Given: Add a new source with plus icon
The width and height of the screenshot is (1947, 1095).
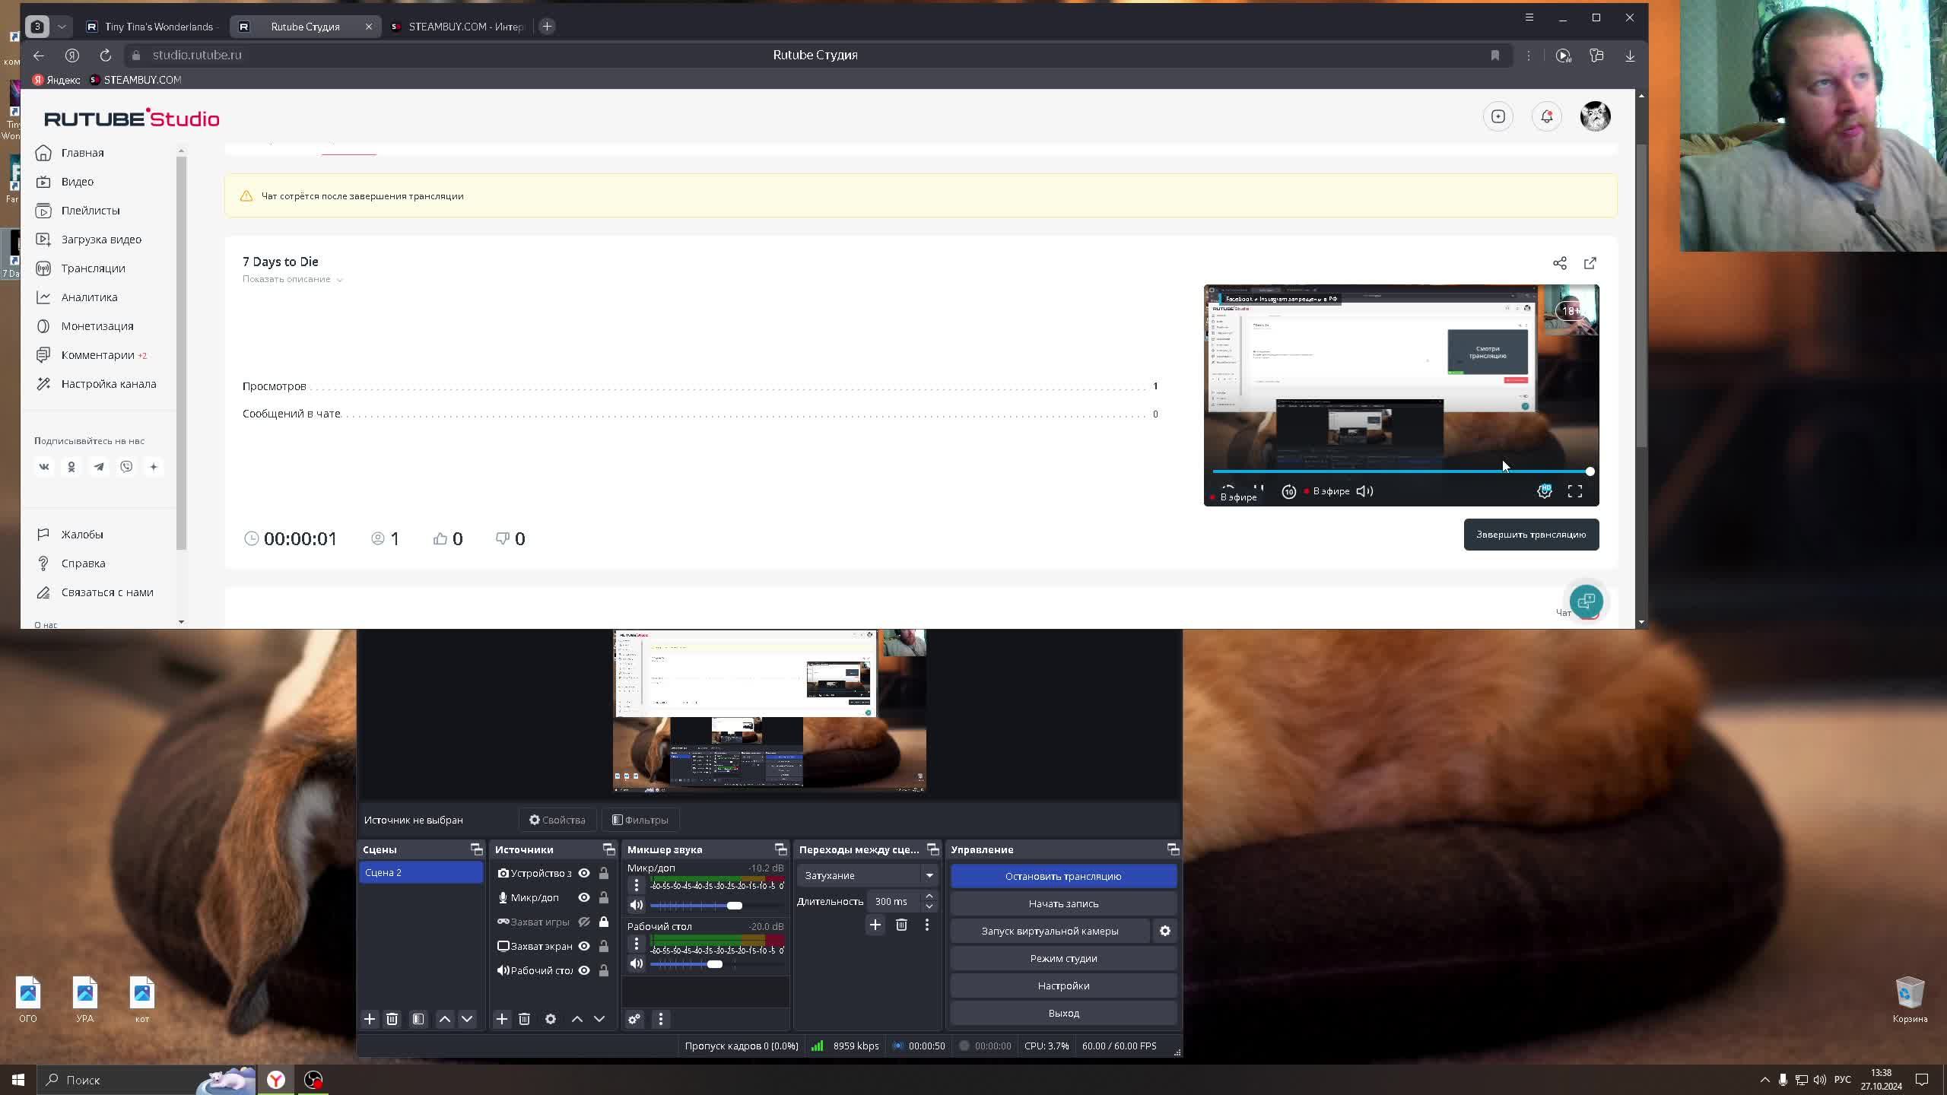Looking at the screenshot, I should pyautogui.click(x=501, y=1019).
